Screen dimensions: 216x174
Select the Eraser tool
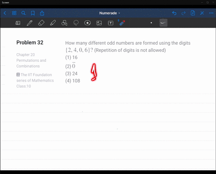[41, 23]
